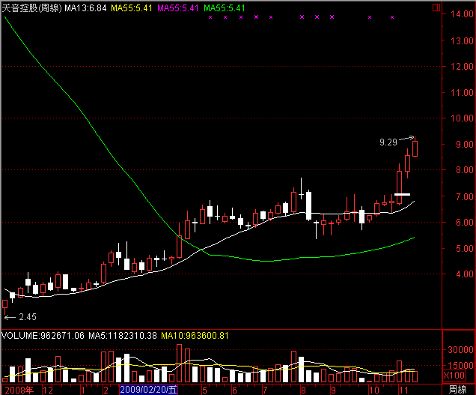Click the X100 volume multiplier box

click(454, 376)
